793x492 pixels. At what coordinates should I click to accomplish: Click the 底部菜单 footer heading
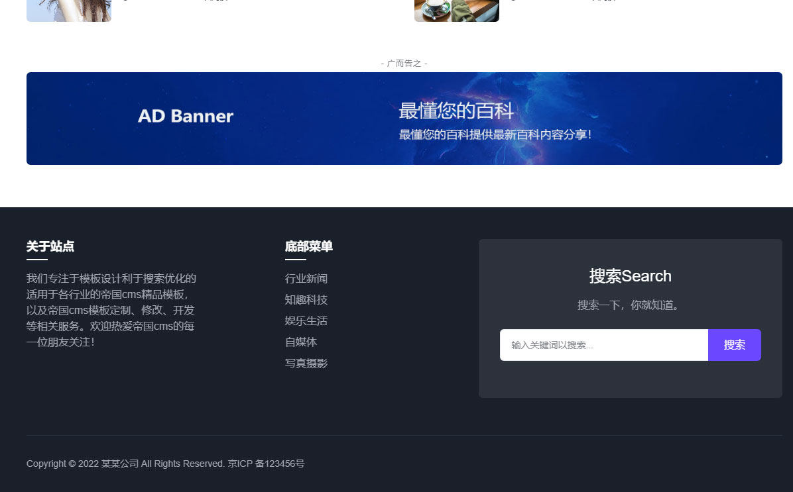tap(309, 247)
